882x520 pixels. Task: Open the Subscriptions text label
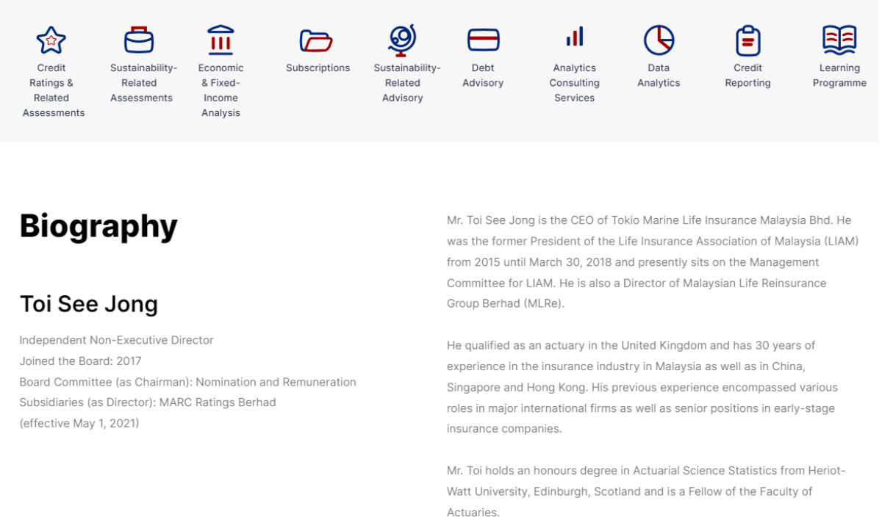[x=318, y=68]
